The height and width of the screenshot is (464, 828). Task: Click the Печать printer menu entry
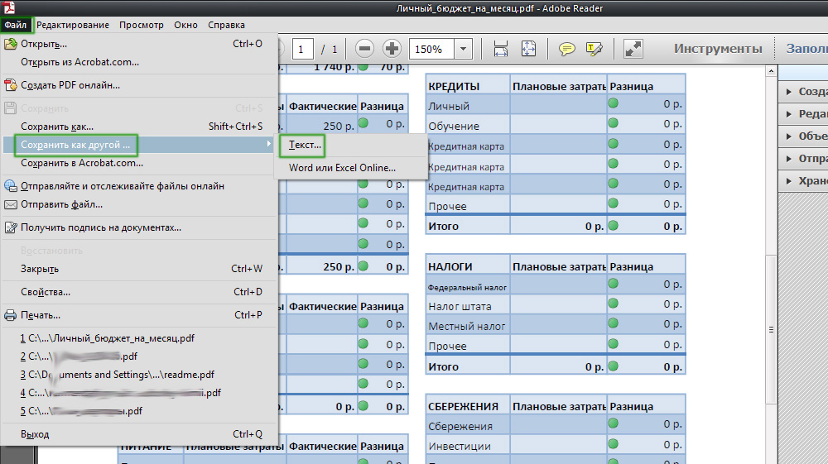40,315
